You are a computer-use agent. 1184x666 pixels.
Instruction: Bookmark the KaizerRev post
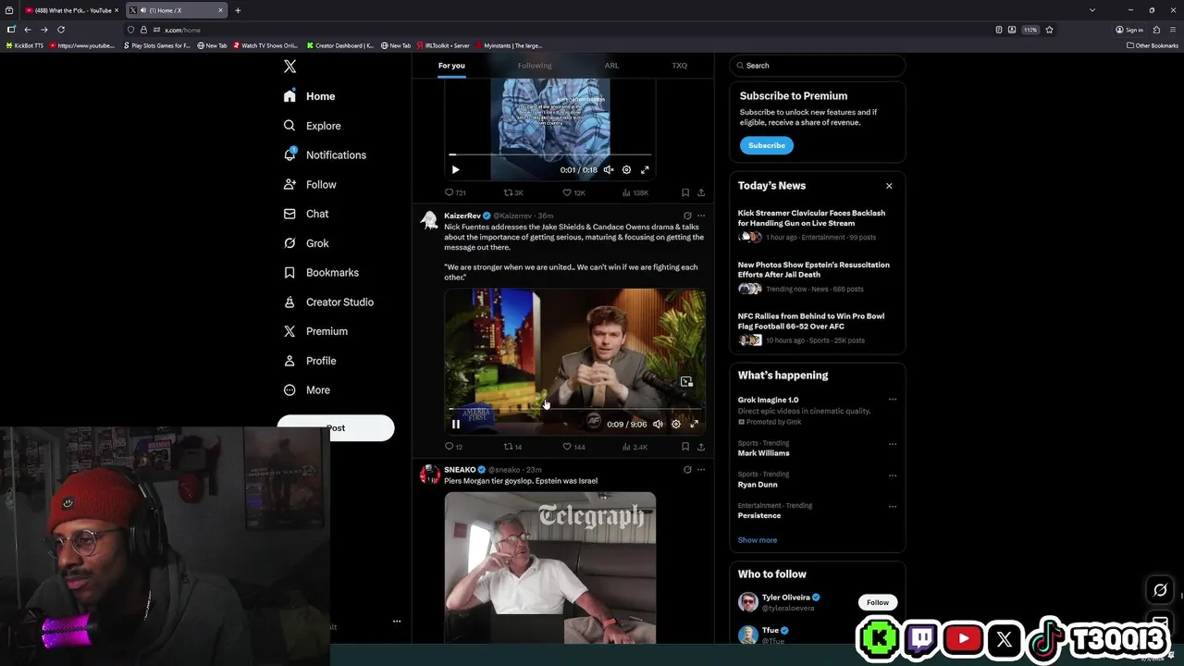click(x=685, y=447)
